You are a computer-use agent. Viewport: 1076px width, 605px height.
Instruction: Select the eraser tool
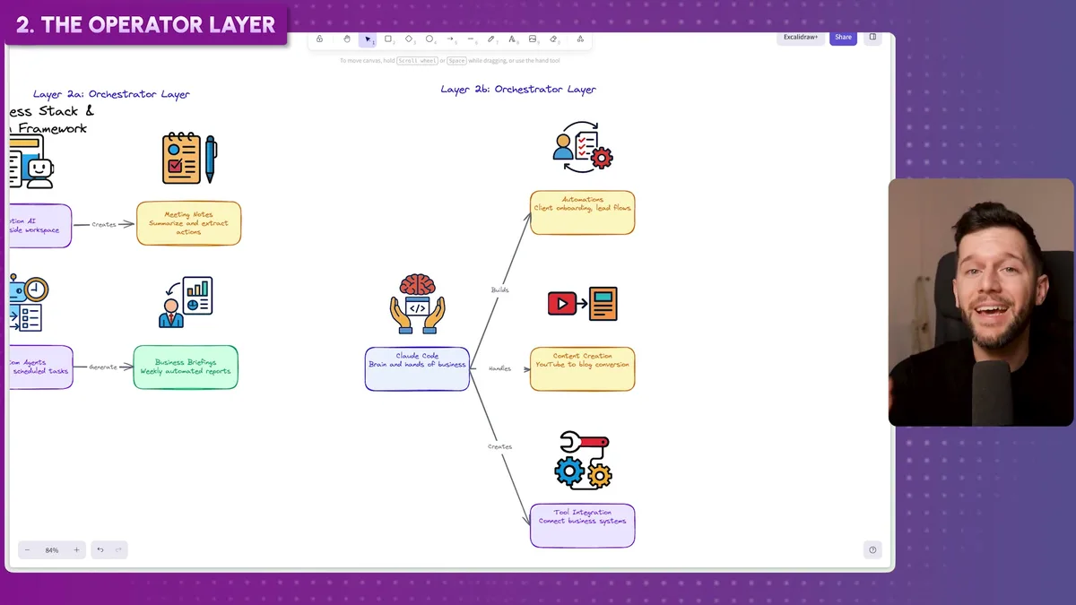(x=554, y=39)
